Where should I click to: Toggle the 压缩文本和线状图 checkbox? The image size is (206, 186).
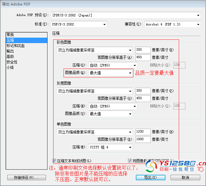(54, 161)
